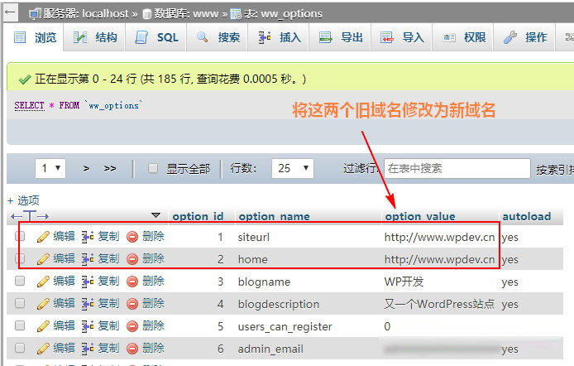Click the delete icon for admin_email row

pos(132,349)
